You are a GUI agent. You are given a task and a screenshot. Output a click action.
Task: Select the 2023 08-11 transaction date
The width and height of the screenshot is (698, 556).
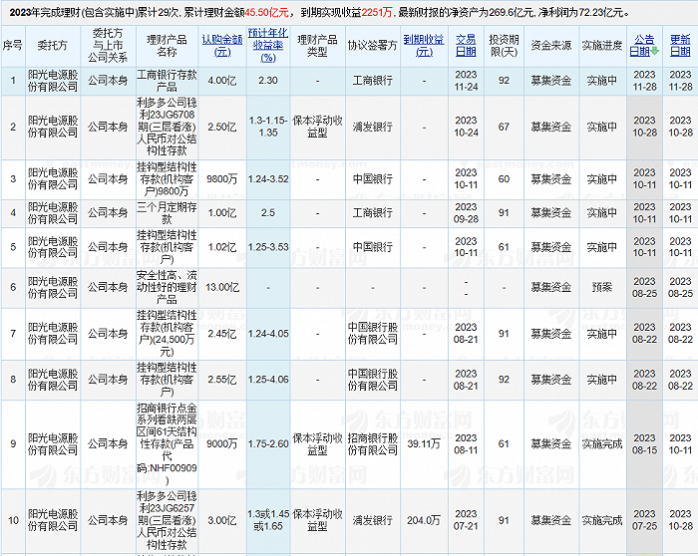(x=466, y=444)
